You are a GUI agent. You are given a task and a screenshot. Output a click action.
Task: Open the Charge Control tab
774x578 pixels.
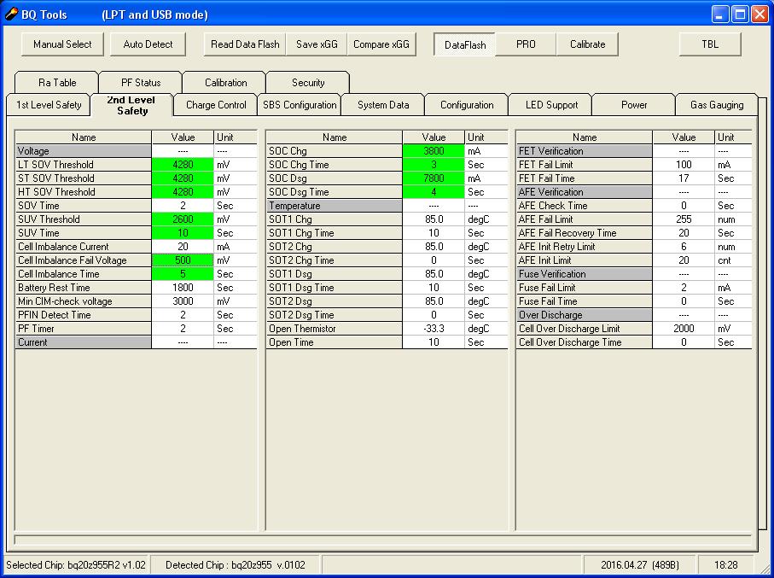pos(216,105)
